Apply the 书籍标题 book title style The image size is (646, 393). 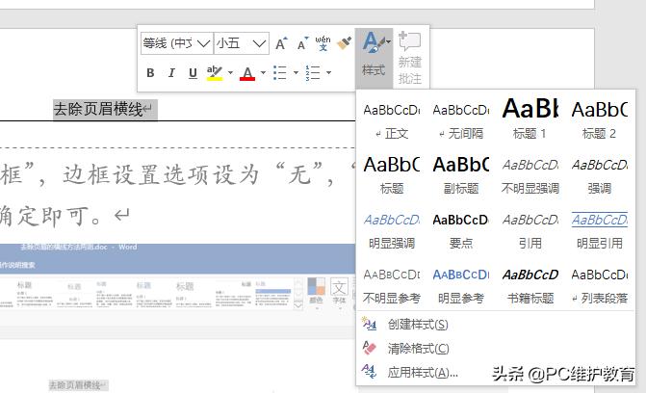tap(530, 285)
